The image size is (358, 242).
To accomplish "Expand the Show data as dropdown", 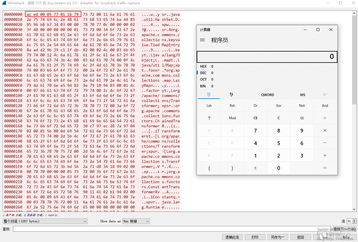I will point(136,221).
